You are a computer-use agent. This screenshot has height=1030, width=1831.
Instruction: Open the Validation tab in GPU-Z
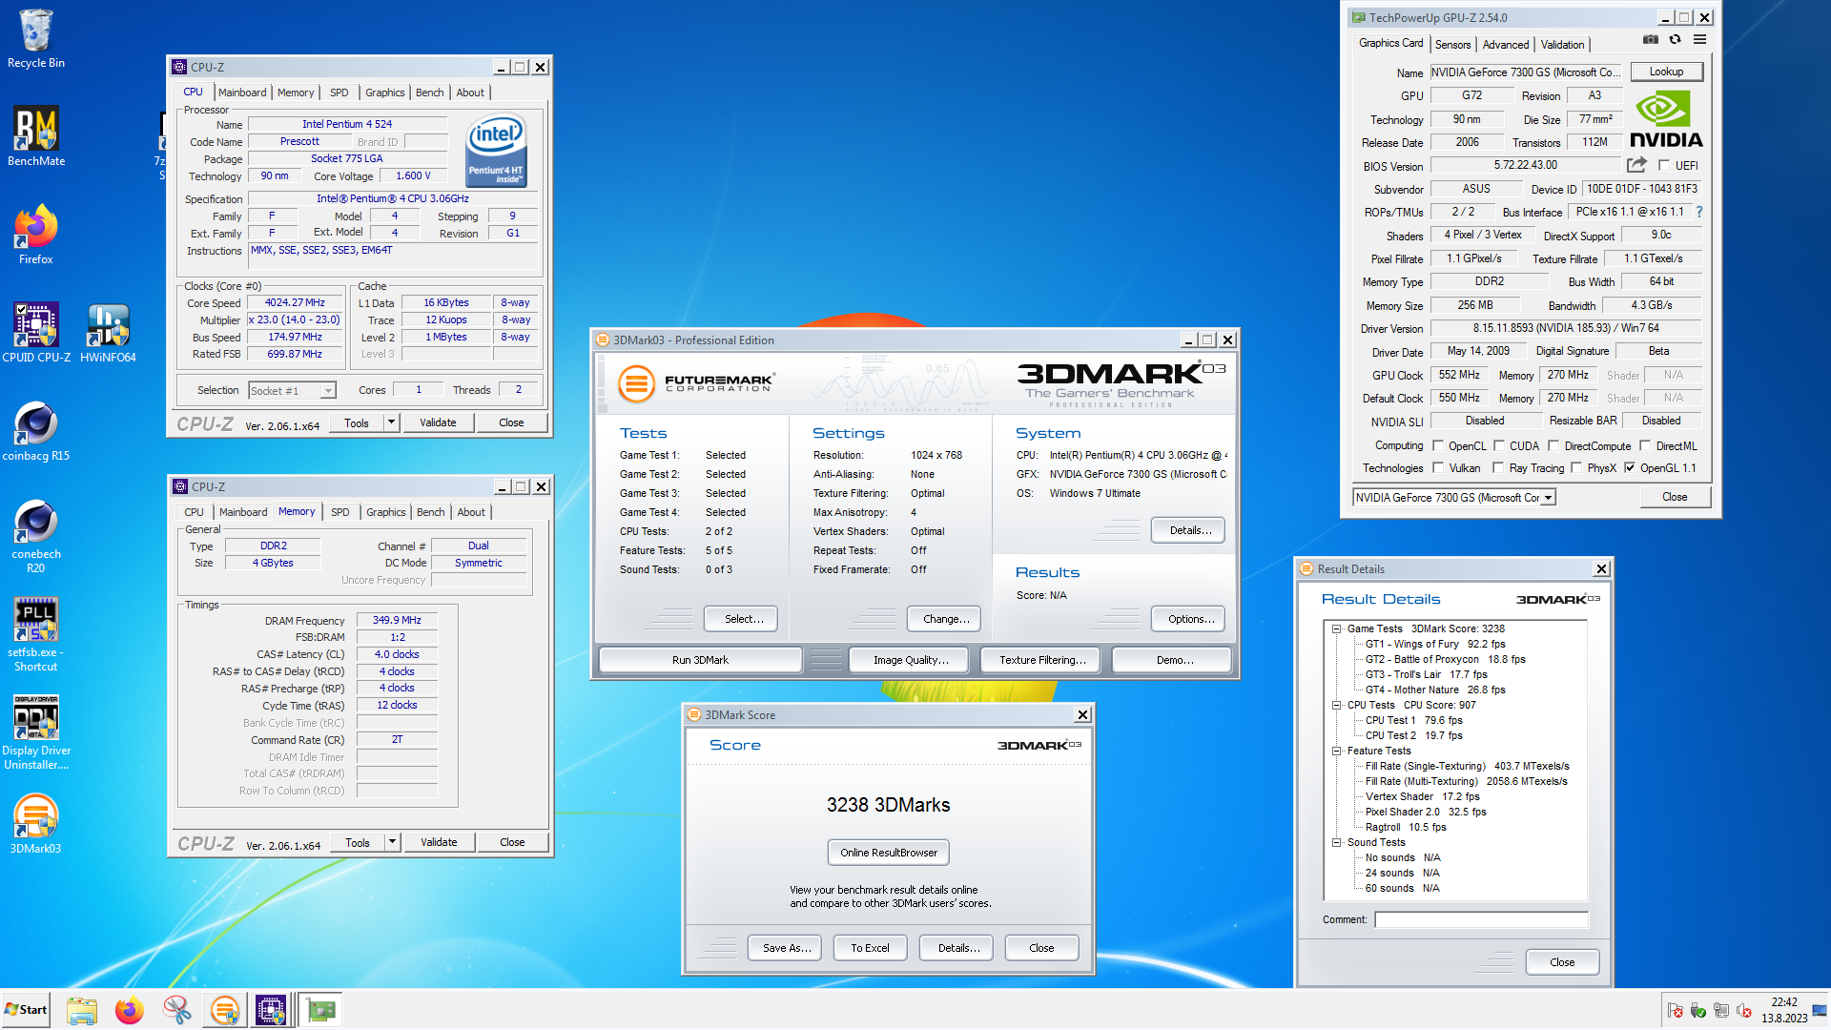point(1563,44)
